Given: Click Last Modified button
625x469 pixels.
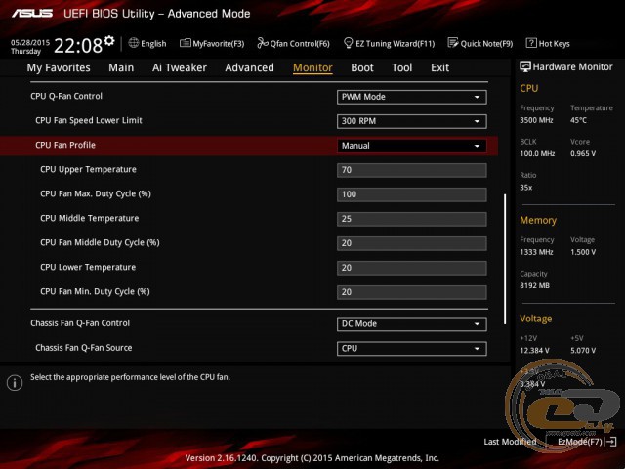Looking at the screenshot, I should [510, 442].
